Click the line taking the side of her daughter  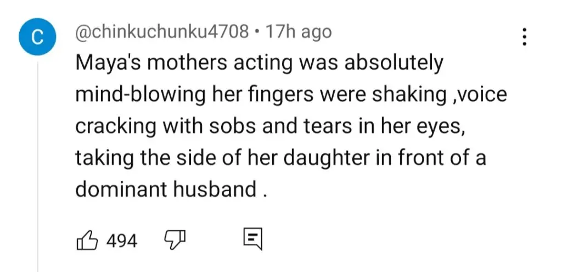click(280, 158)
